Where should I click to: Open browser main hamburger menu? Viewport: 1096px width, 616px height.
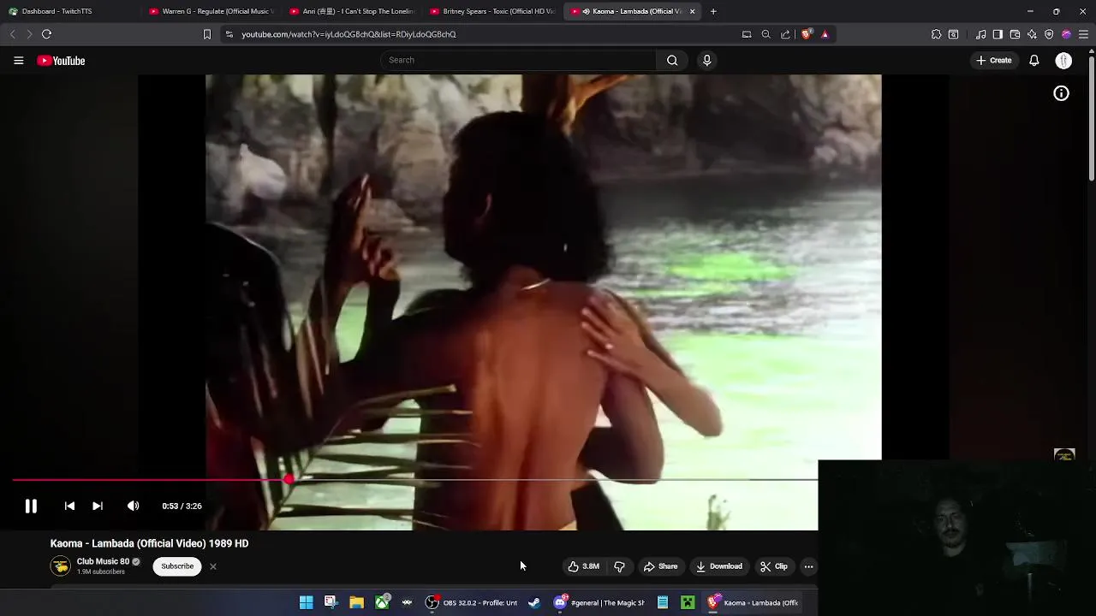click(1083, 34)
